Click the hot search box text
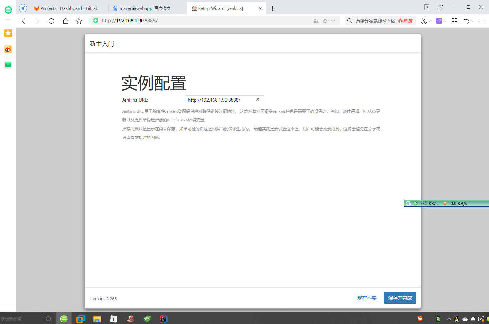Image resolution: width=489 pixels, height=324 pixels. point(375,21)
